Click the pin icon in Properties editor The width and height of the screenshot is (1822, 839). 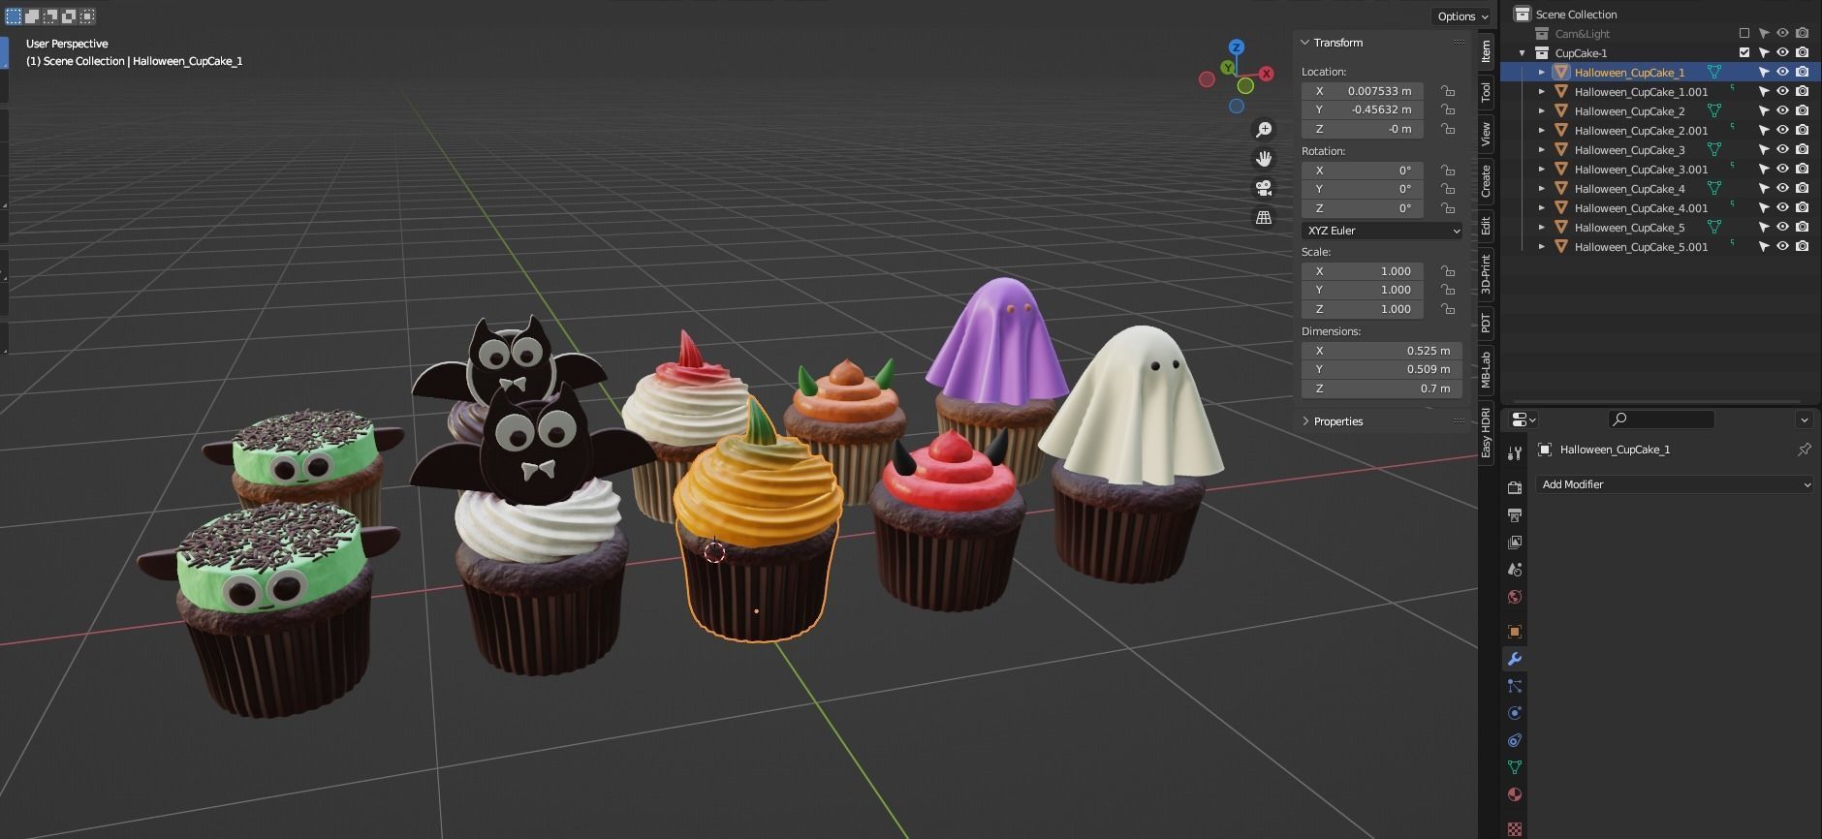tap(1804, 450)
